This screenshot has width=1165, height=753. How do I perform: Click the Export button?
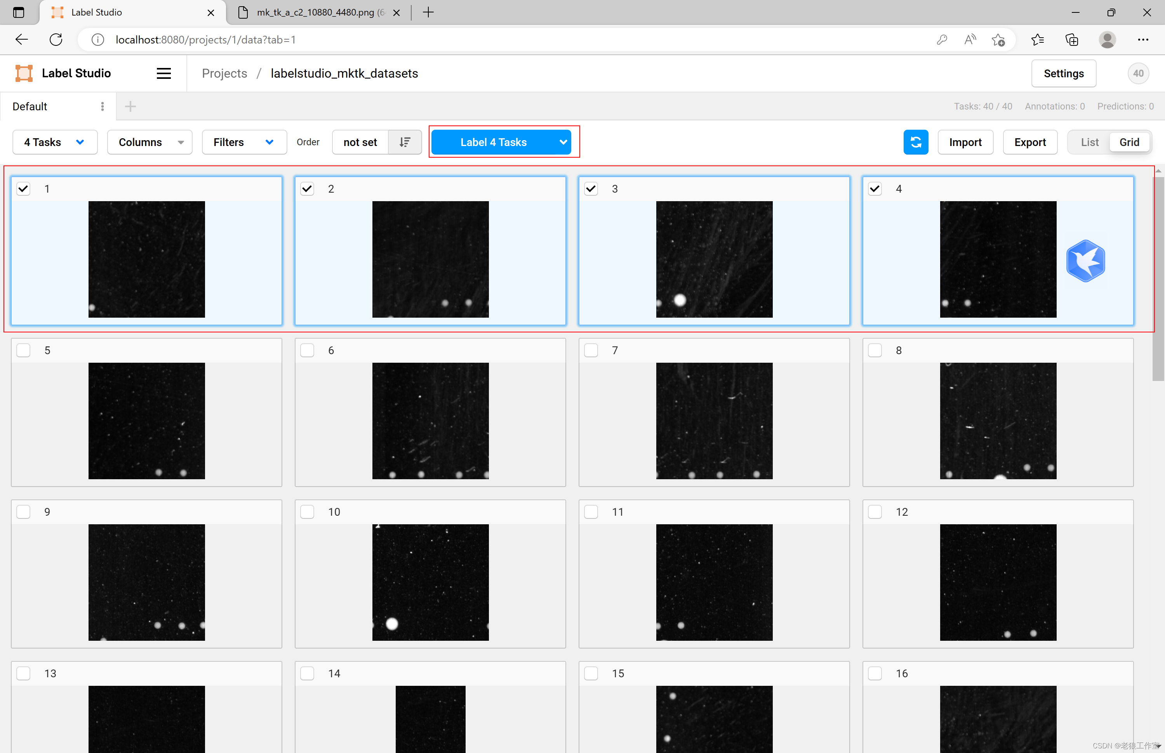tap(1029, 142)
